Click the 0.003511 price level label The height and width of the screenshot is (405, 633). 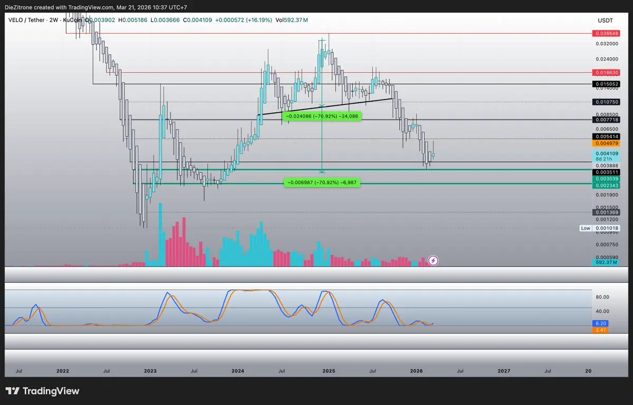(x=607, y=172)
